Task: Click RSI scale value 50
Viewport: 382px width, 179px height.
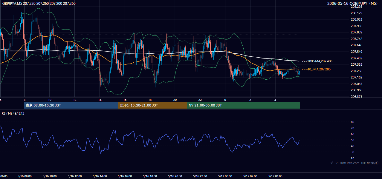Action: click(352, 140)
